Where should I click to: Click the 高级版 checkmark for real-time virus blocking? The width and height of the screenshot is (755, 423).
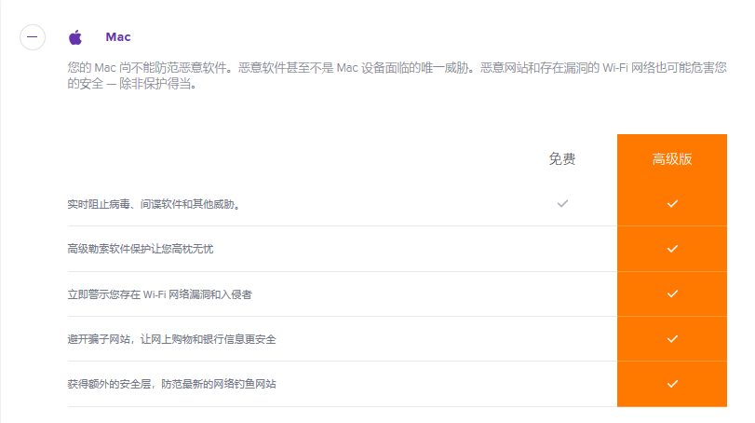pos(672,203)
